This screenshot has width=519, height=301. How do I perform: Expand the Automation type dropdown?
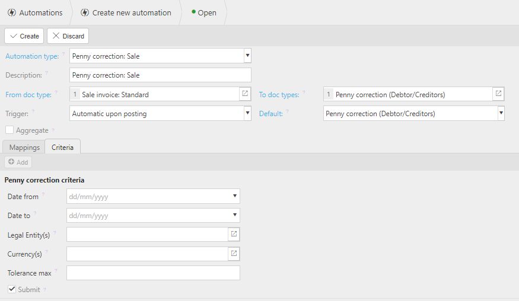point(247,56)
